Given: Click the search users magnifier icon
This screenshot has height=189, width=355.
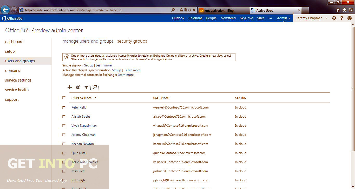Looking at the screenshot, I should (x=95, y=87).
